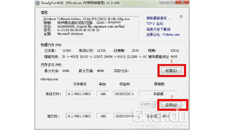Click the ReadyFor4GB app icon in title bar
The image size is (227, 130).
[38, 3]
